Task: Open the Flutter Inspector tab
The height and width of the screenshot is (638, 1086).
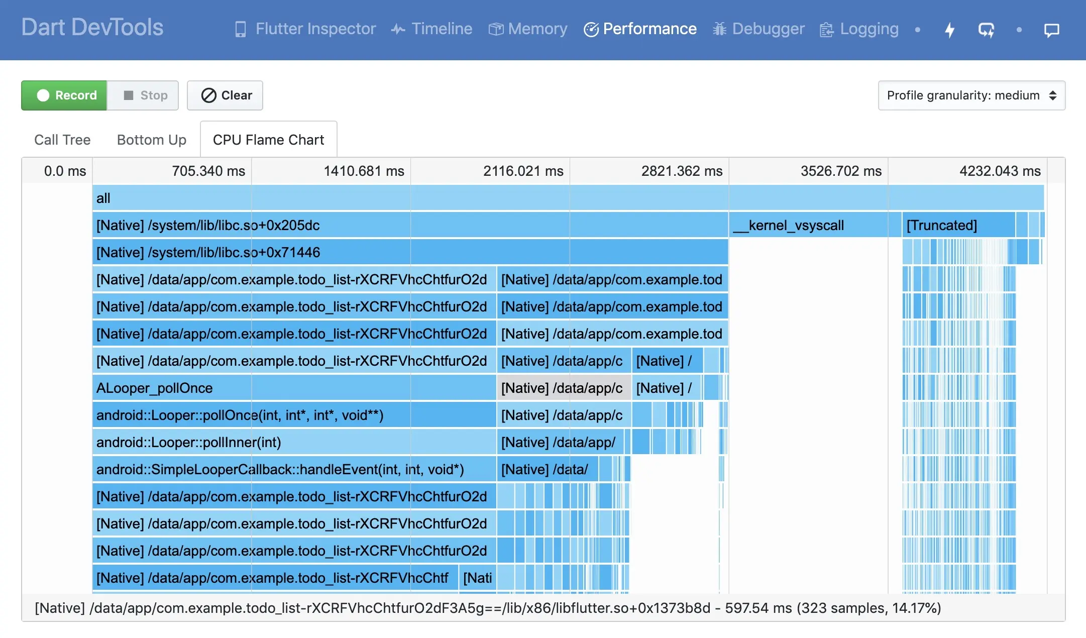Action: 305,29
